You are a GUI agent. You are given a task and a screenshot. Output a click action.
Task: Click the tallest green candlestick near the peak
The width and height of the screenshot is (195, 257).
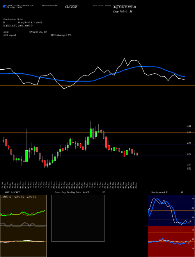(90, 133)
